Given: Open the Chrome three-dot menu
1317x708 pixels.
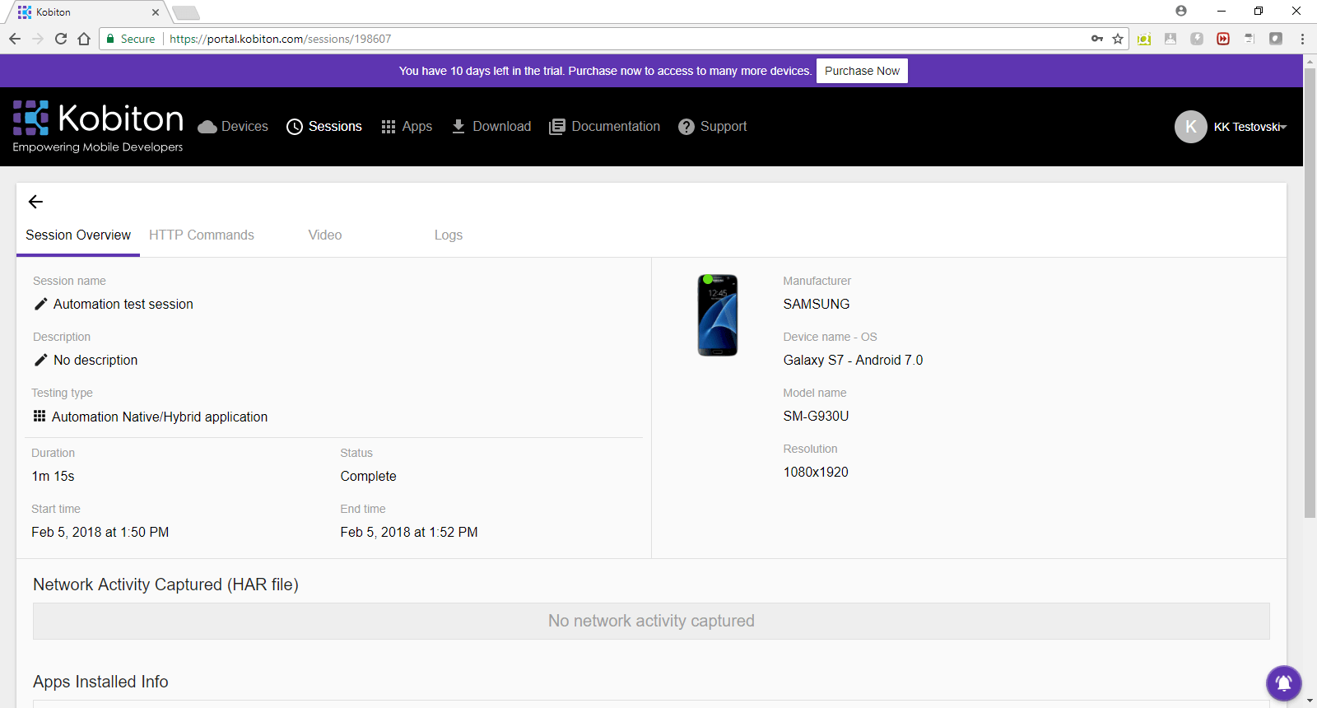Looking at the screenshot, I should click(x=1302, y=39).
